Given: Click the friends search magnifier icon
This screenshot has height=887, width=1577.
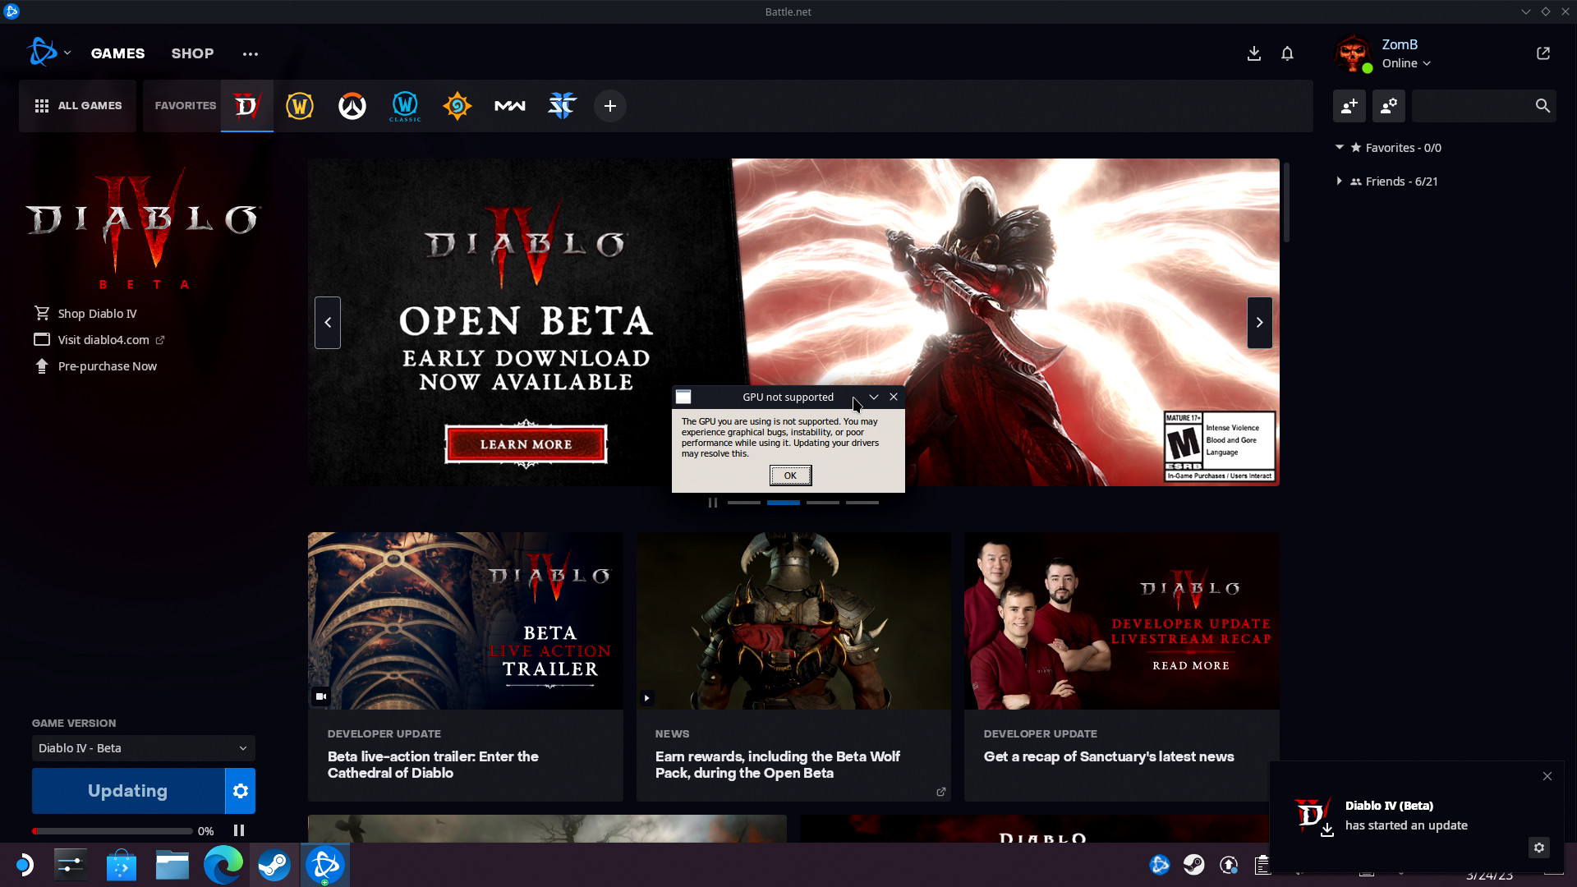Looking at the screenshot, I should tap(1543, 106).
